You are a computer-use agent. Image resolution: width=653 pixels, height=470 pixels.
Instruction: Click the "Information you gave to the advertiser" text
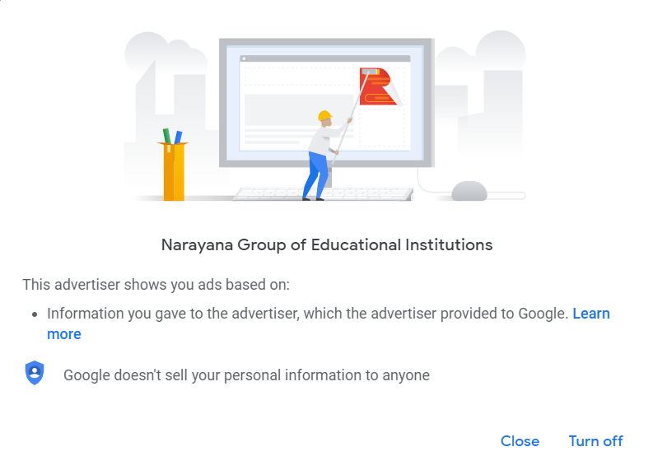tap(307, 314)
